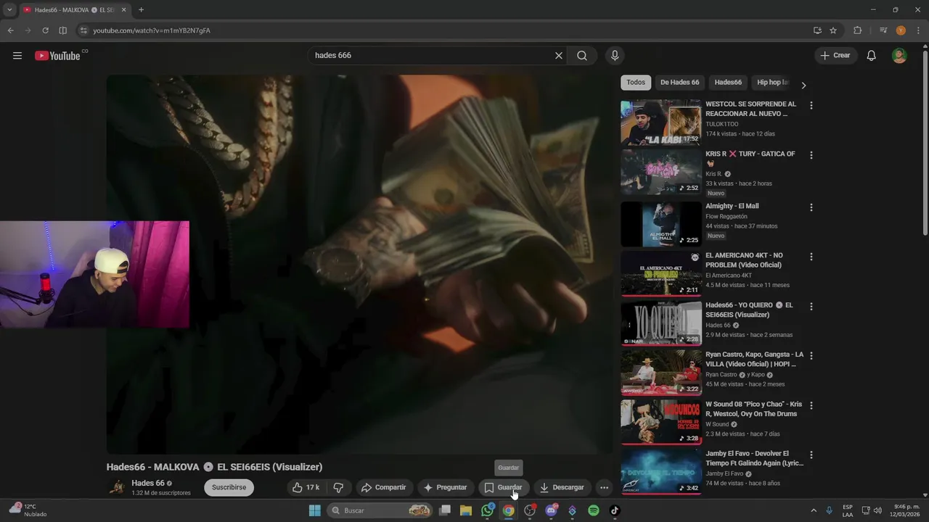This screenshot has width=929, height=522.
Task: Play the Hades66 - YO QUIERO thumbnail
Action: (660, 323)
